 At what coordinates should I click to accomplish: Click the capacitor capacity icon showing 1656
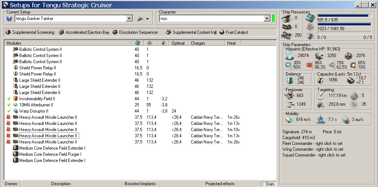[x=320, y=80]
